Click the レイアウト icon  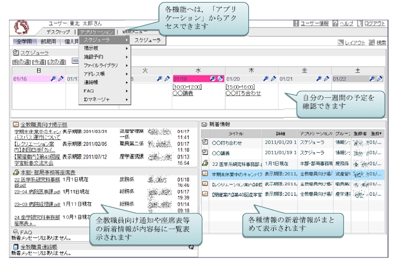tap(341, 43)
